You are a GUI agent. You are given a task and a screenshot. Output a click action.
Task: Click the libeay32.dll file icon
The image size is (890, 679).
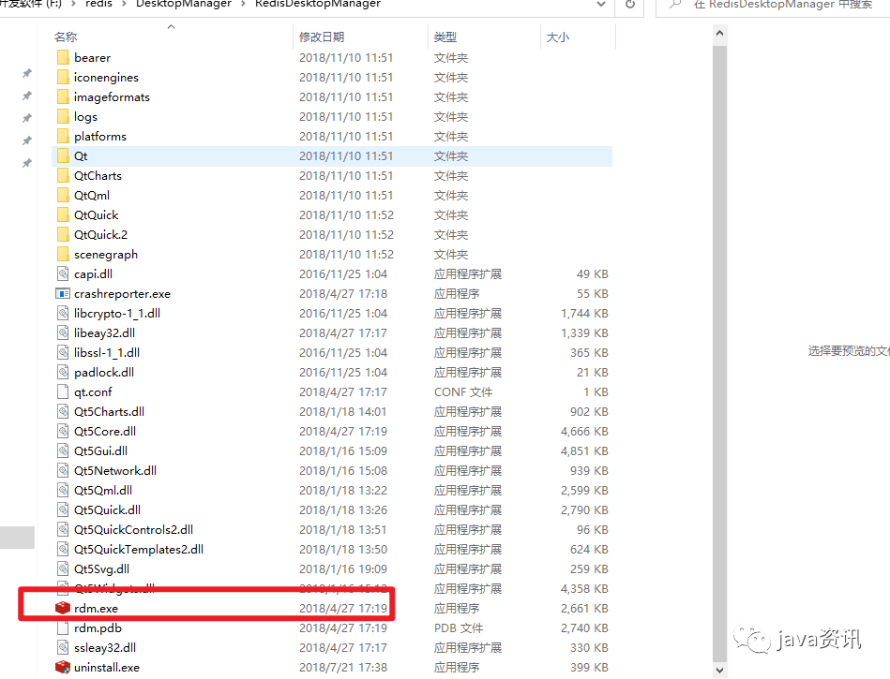click(63, 332)
